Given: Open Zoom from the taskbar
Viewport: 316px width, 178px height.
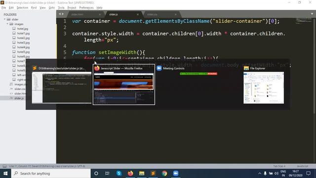Looking at the screenshot, I should tap(176, 174).
